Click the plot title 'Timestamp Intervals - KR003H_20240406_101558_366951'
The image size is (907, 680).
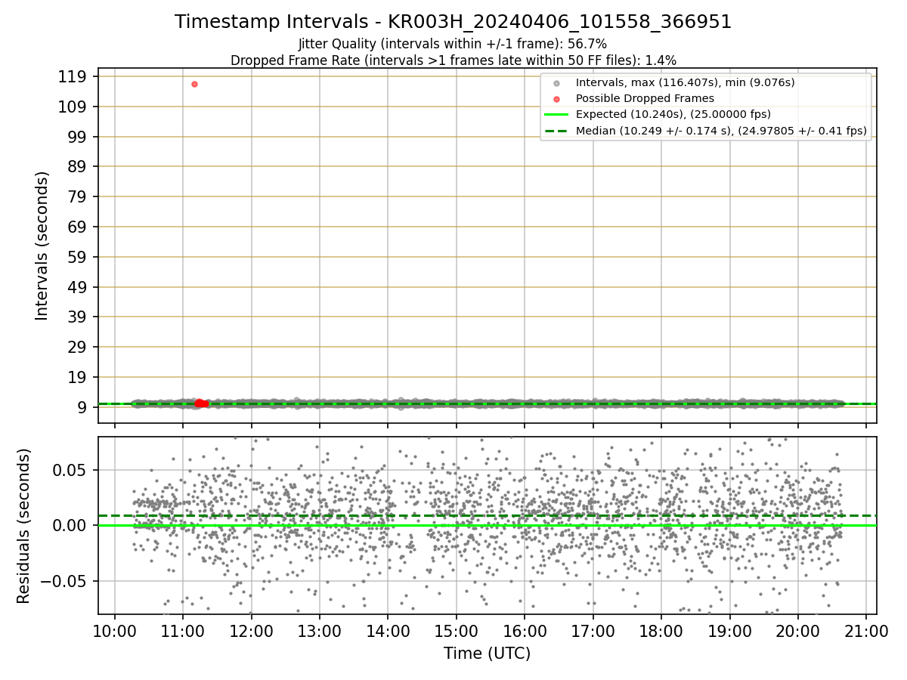[x=453, y=22]
